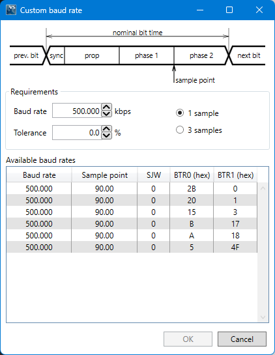Click baud rate 500.000 in row with BTR0 A
Image resolution: width=275 pixels, height=355 pixels.
[x=39, y=236]
